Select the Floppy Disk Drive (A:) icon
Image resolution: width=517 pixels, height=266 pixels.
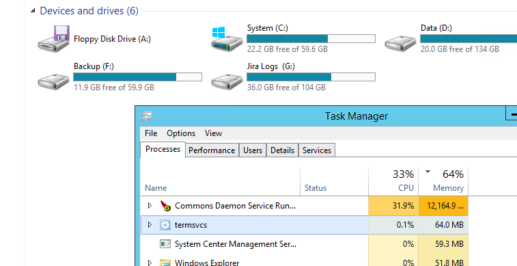coord(54,38)
